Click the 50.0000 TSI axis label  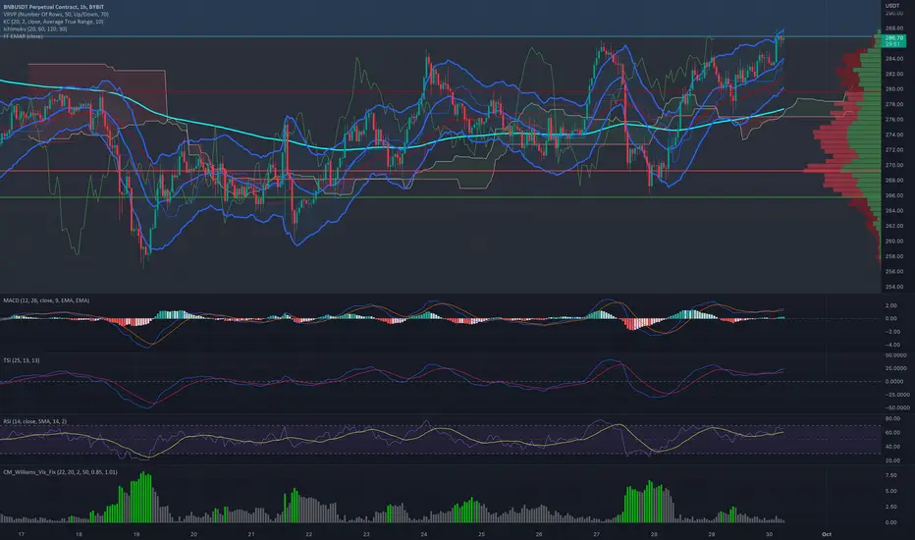coord(895,355)
